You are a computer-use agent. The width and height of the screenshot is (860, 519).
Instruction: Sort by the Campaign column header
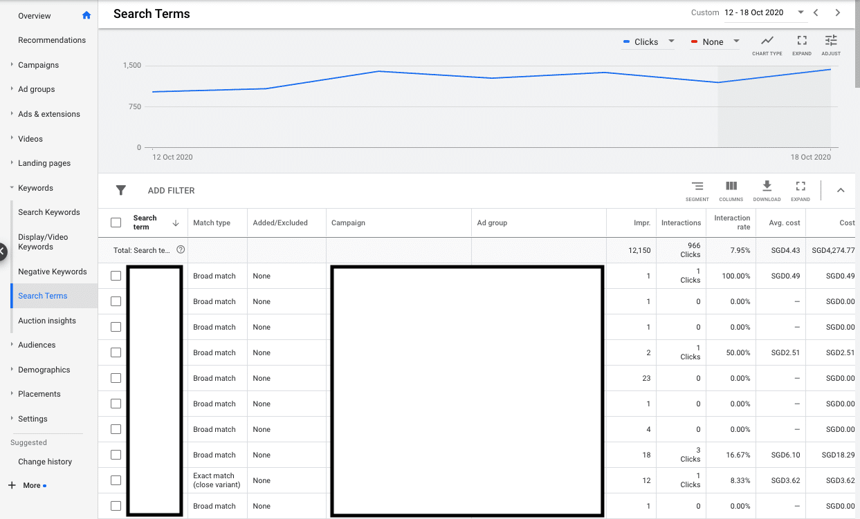348,223
